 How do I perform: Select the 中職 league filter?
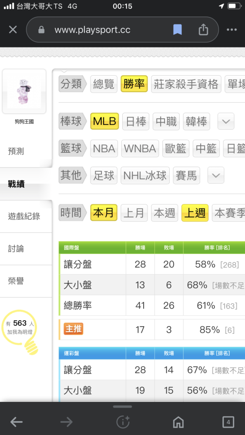[x=166, y=121]
